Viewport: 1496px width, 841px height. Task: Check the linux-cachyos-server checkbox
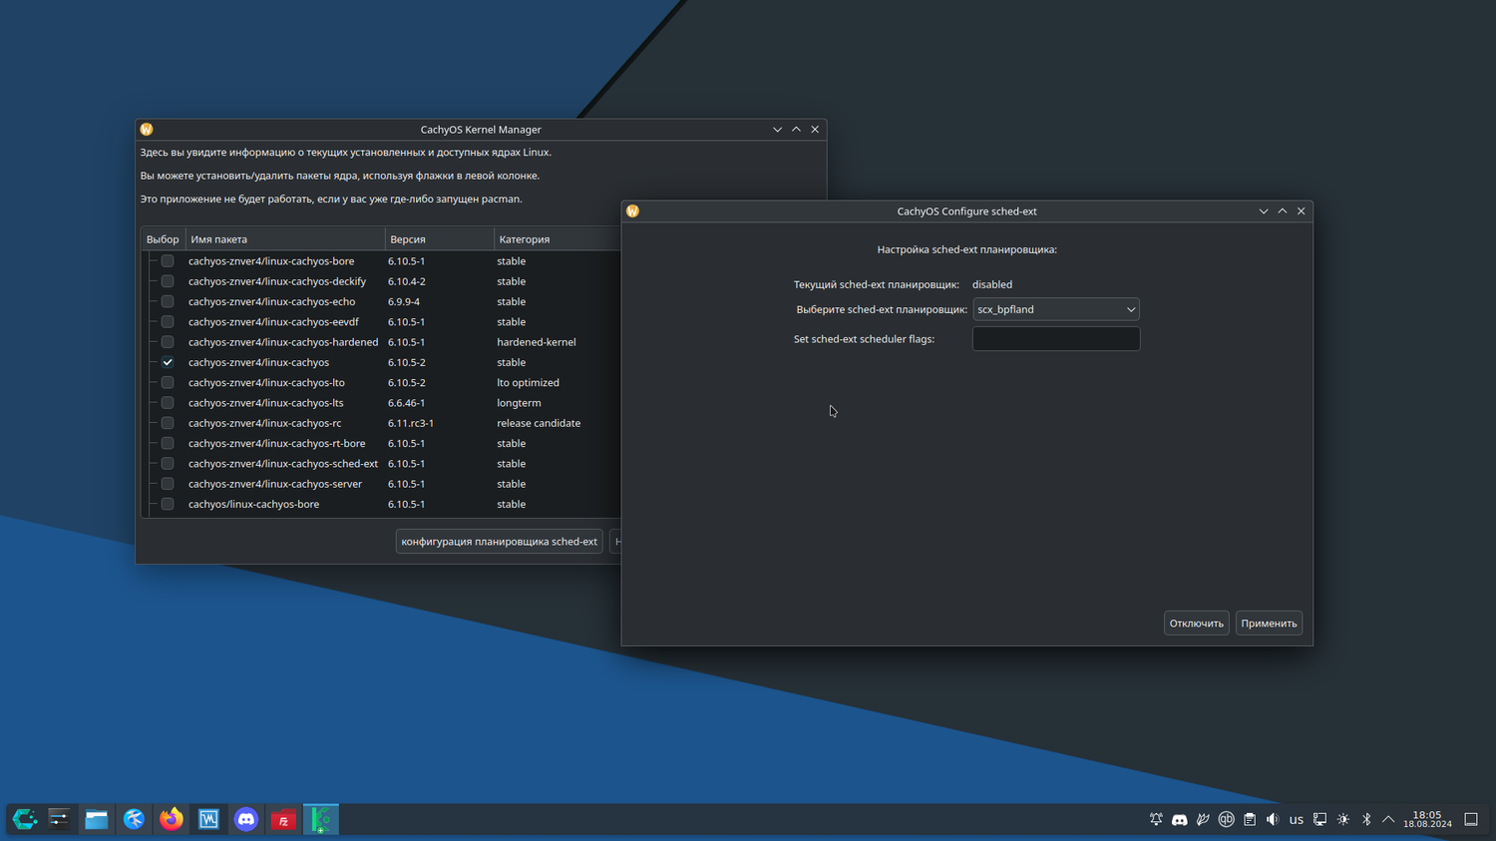pos(168,484)
